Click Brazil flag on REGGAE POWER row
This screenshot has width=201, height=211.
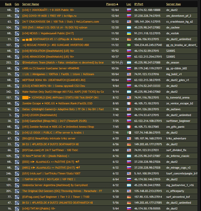coord(129,45)
